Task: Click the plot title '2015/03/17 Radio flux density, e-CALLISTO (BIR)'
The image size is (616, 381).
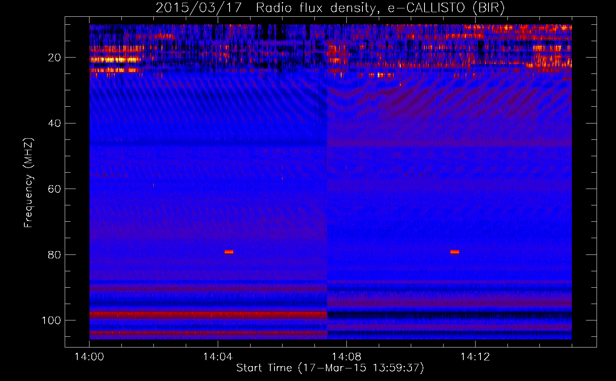Action: [330, 8]
